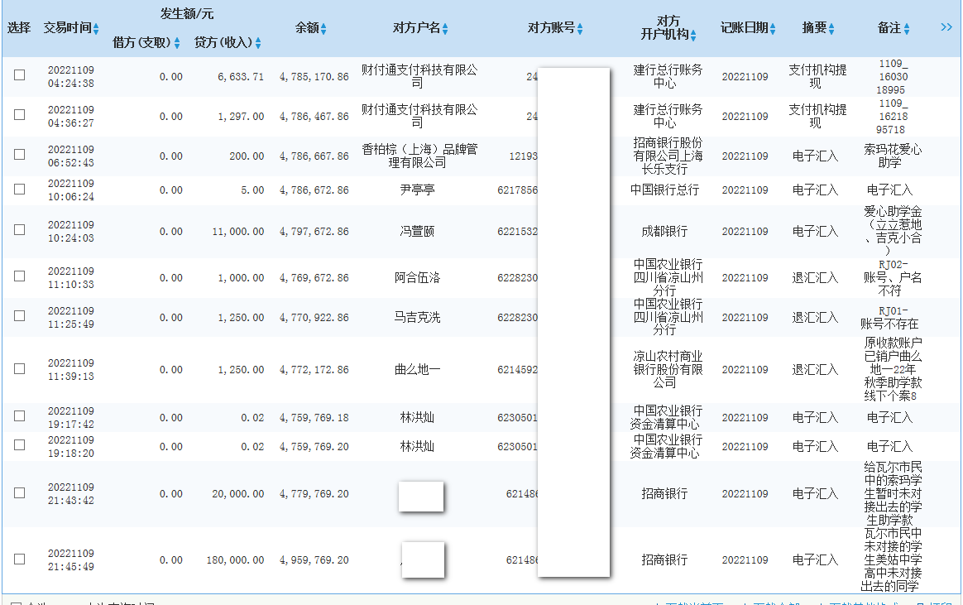Screen dimensions: 963x605
Task: Sort by 摘要 column arrows
Action: (x=831, y=28)
